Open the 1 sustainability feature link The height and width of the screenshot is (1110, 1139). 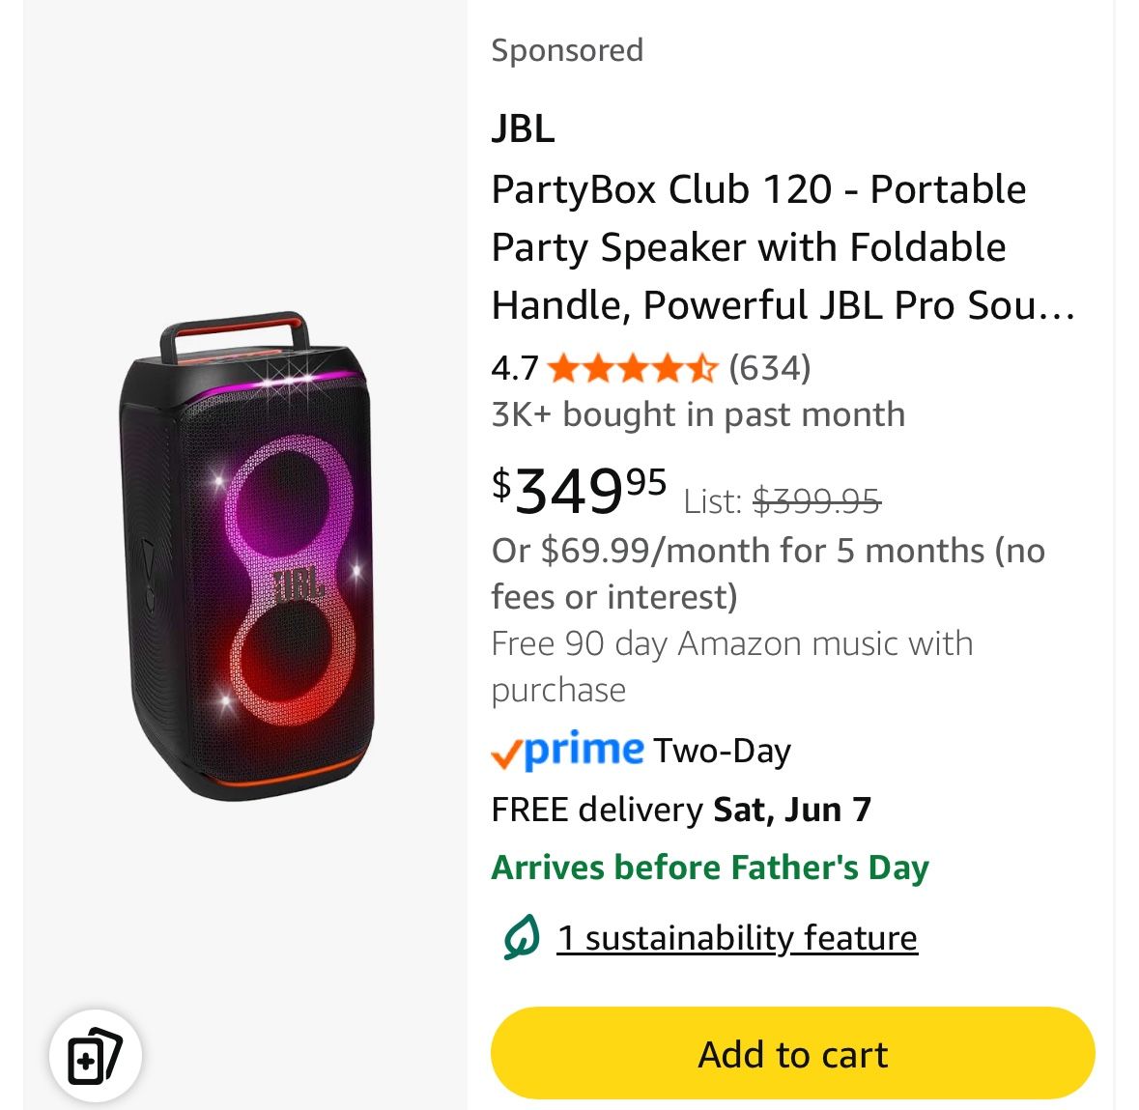coord(737,938)
